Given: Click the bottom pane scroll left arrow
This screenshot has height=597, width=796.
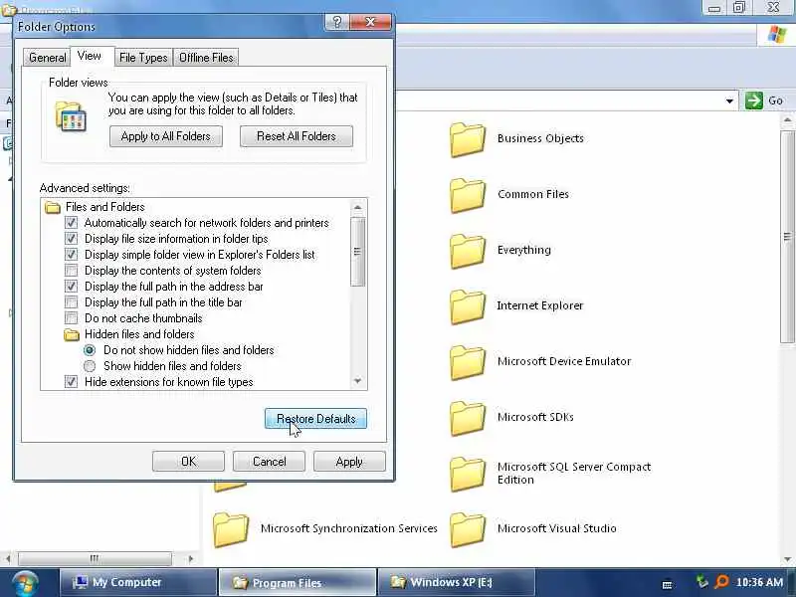Looking at the screenshot, I should click(8, 559).
